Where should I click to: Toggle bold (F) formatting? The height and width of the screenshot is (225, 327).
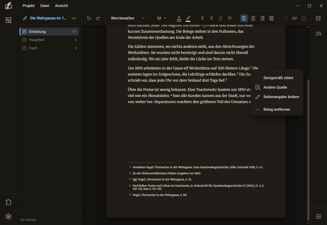(202, 18)
